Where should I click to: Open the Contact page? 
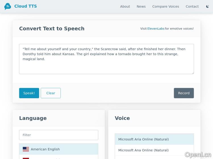(192, 7)
